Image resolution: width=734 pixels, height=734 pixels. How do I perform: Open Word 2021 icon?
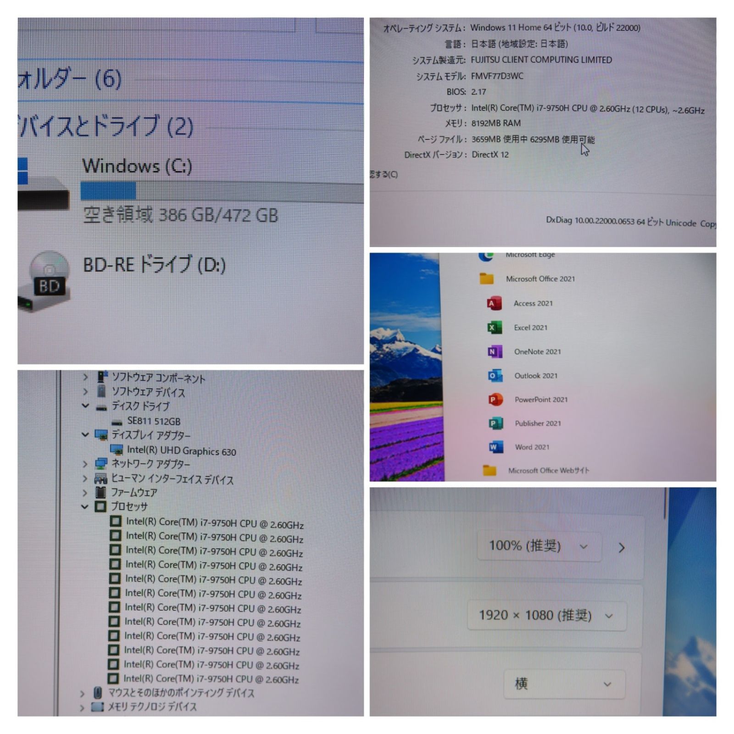[x=496, y=447]
